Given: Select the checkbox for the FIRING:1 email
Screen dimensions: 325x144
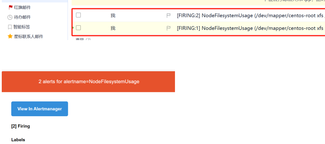Looking at the screenshot, I should 78,28.
